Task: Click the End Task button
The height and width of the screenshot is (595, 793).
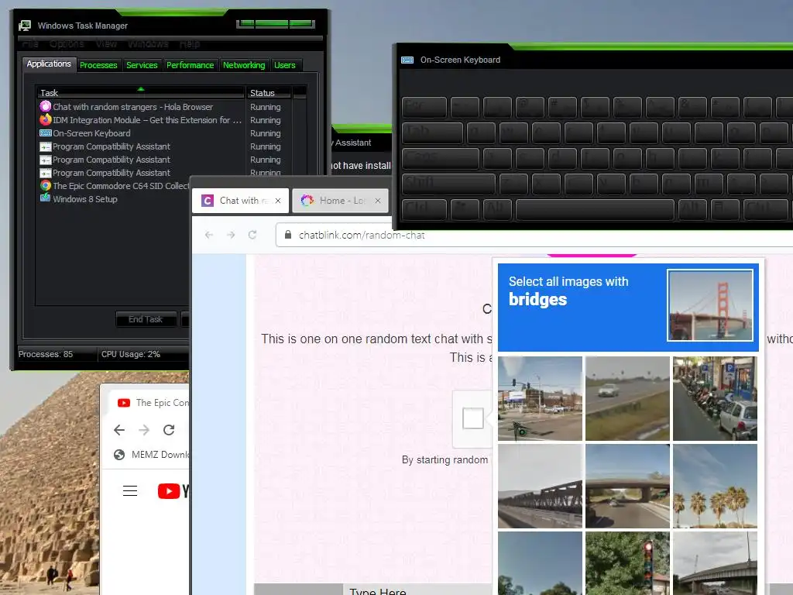Action: [146, 319]
